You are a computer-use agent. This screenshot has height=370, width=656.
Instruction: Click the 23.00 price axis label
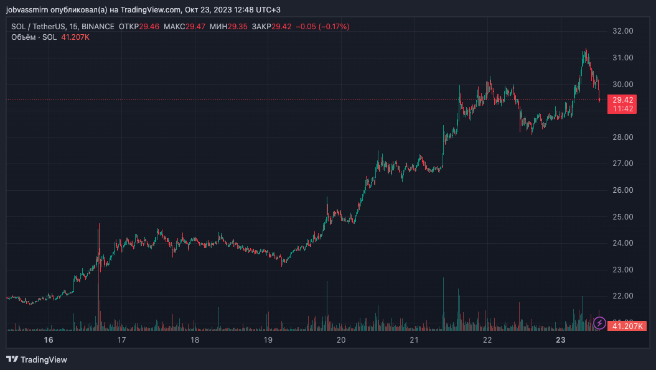click(x=623, y=270)
